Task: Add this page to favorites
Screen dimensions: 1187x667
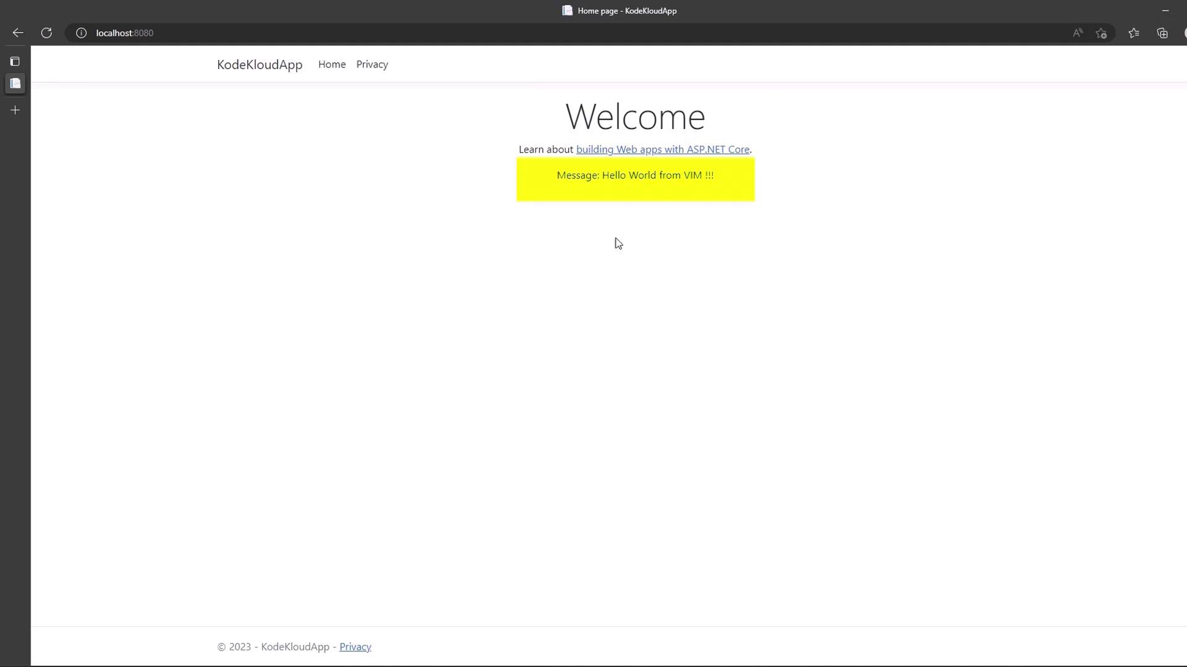Action: (1101, 33)
